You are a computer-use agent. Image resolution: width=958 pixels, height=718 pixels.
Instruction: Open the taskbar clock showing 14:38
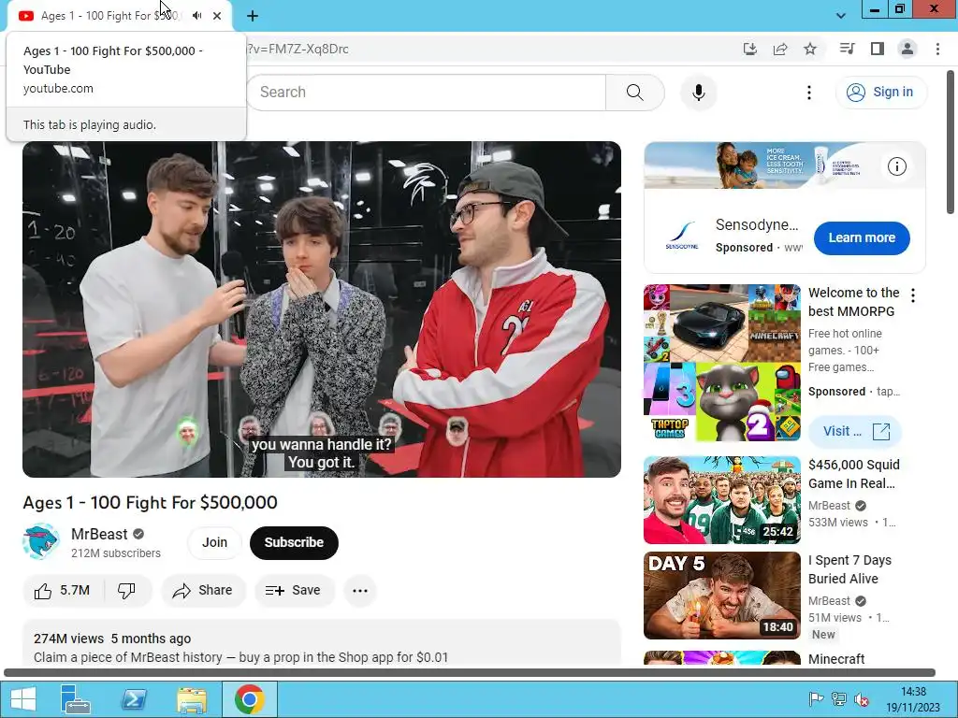(x=913, y=699)
